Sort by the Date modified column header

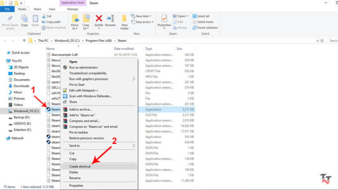click(x=124, y=49)
